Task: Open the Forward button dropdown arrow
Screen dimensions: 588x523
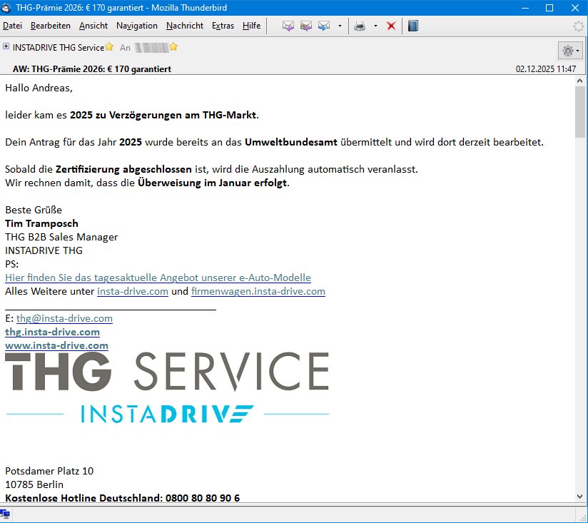Action: [x=340, y=26]
